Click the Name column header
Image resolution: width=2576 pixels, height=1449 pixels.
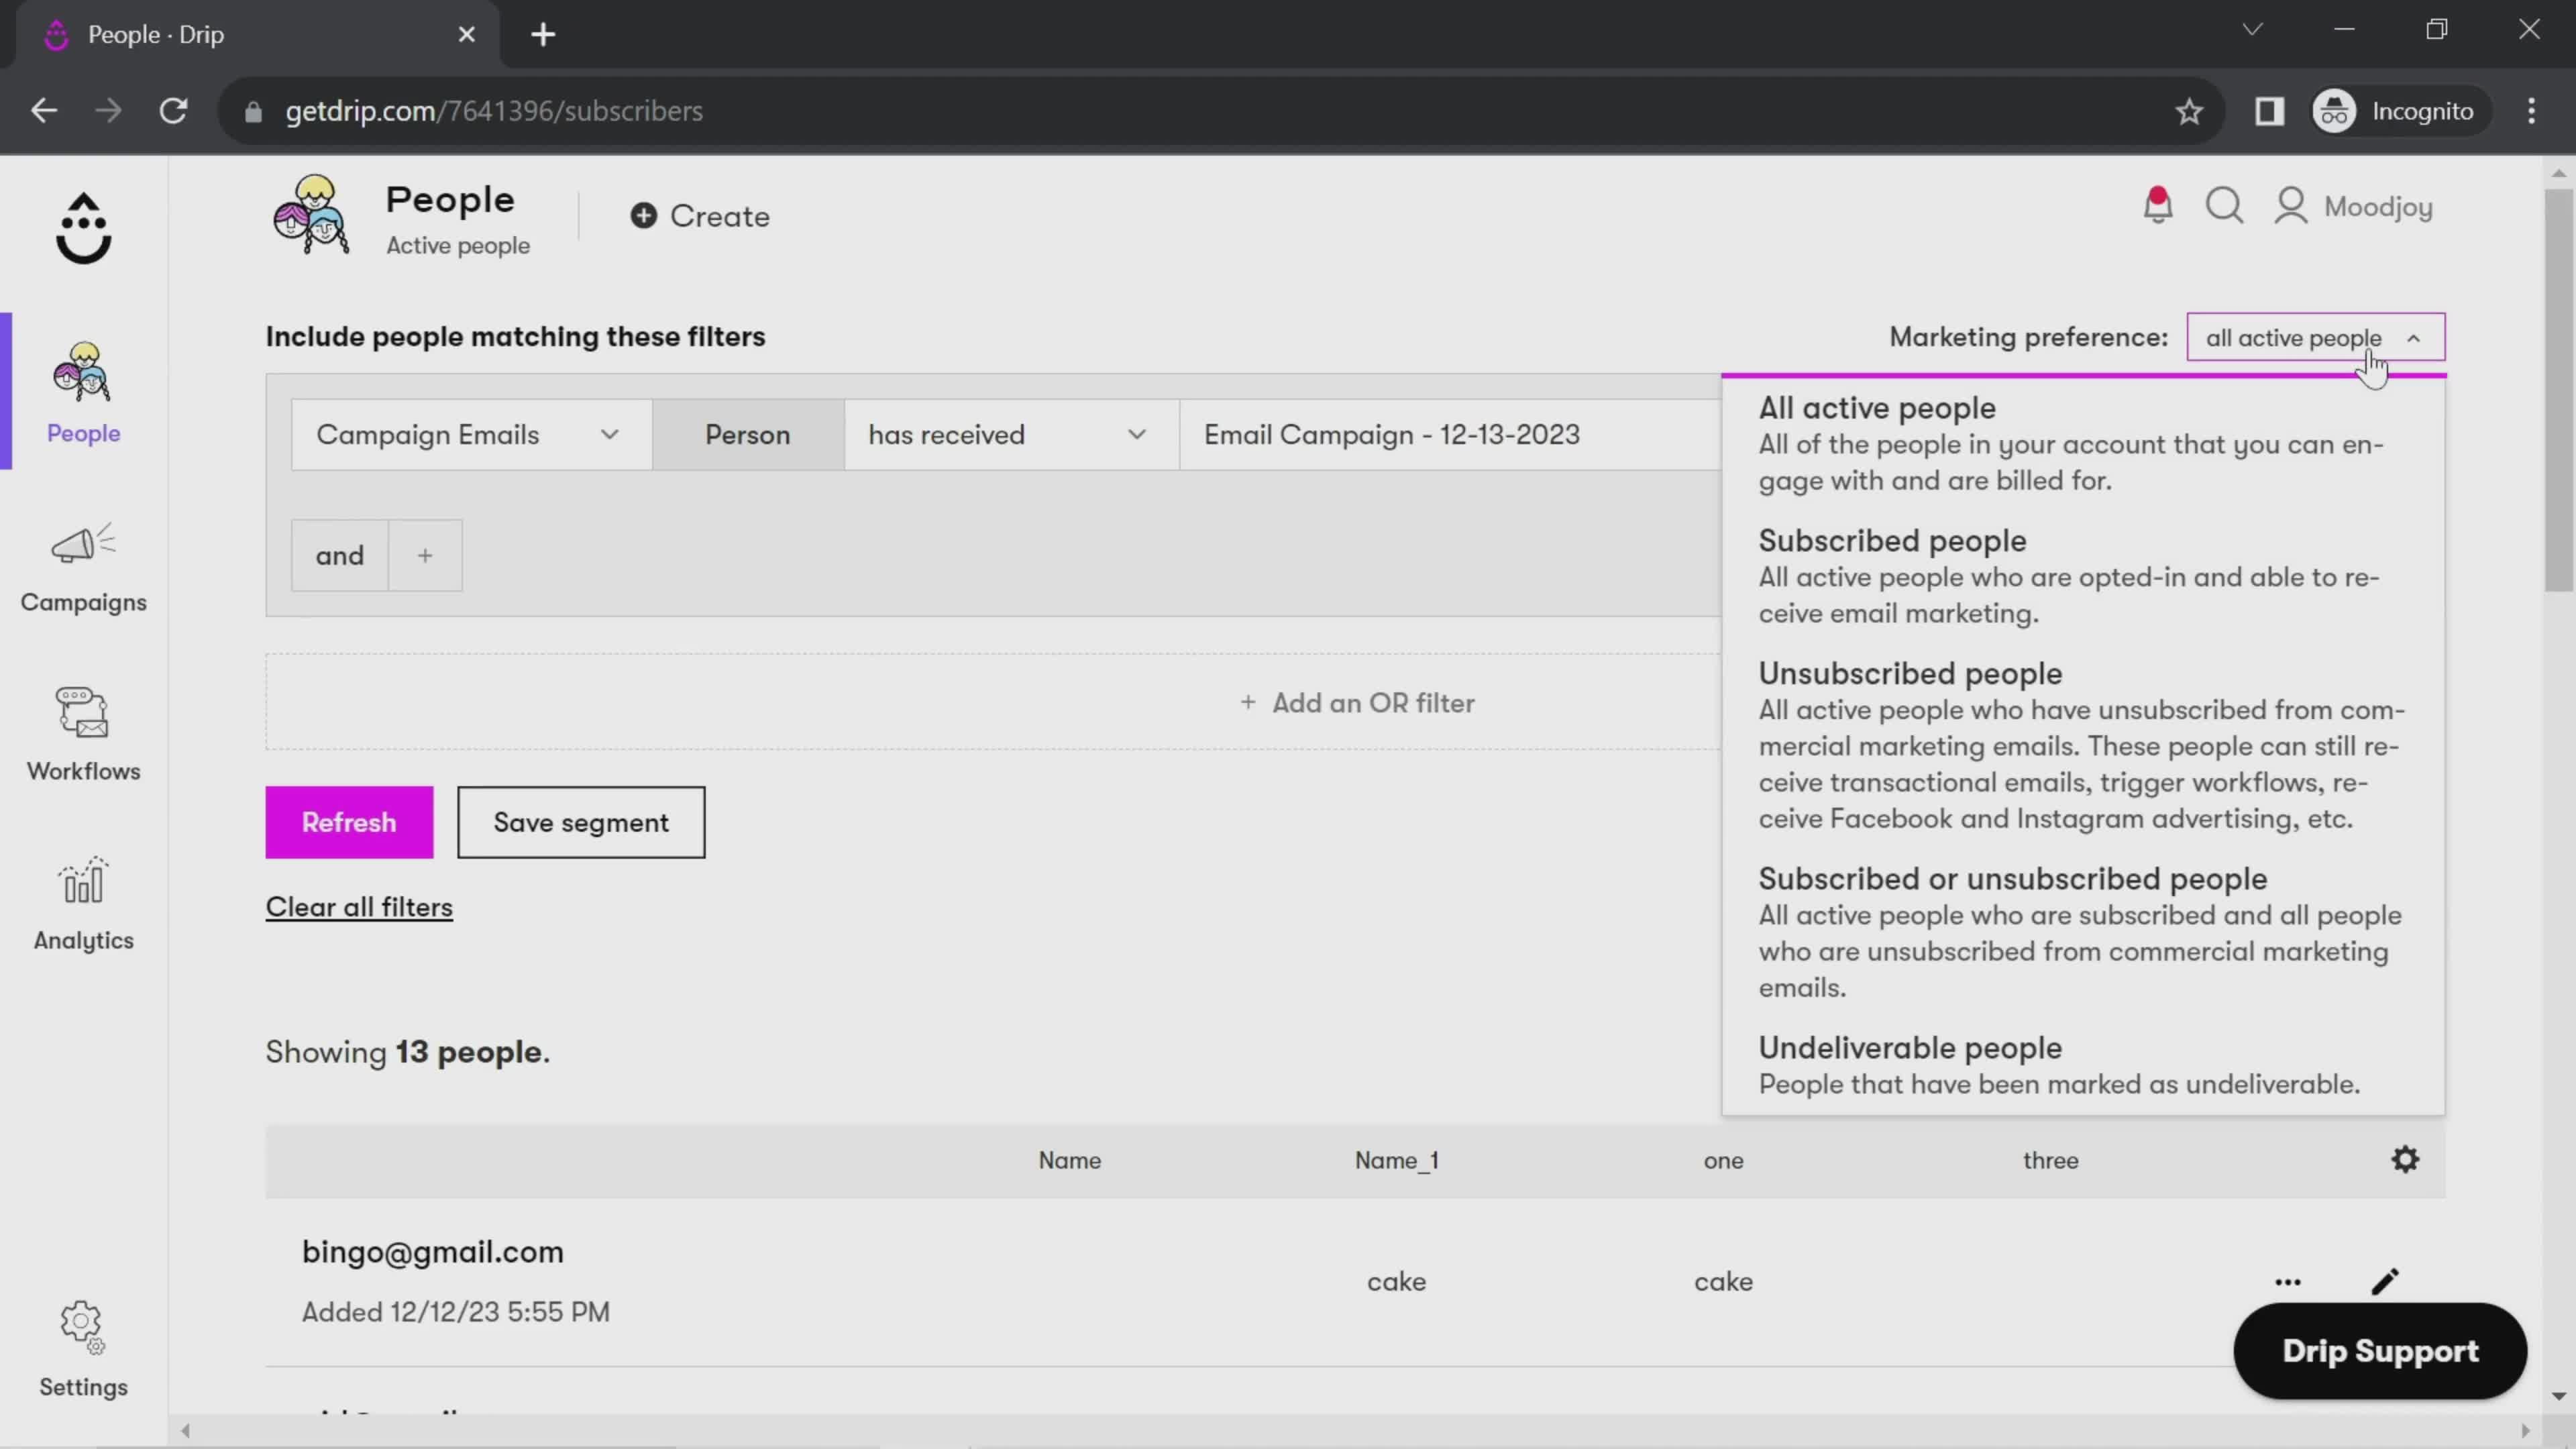pyautogui.click(x=1069, y=1160)
